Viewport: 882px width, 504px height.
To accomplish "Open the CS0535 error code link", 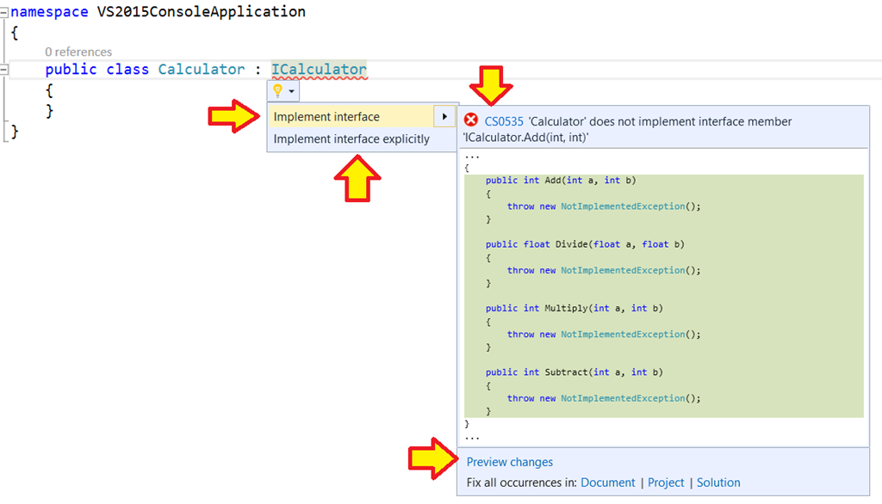I will [x=504, y=121].
